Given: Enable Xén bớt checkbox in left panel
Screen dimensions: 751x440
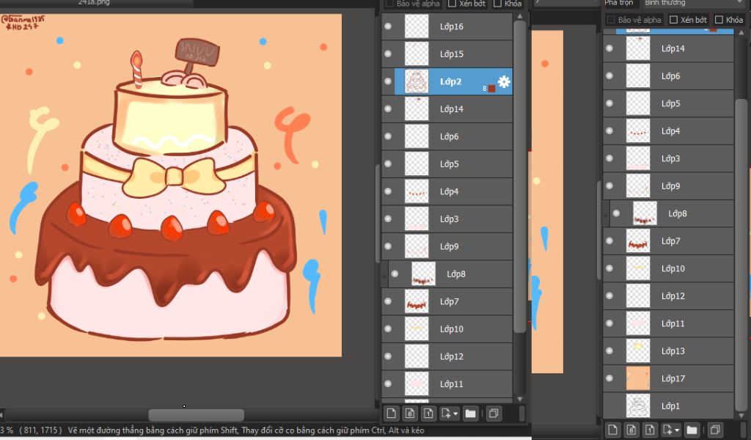Looking at the screenshot, I should (452, 4).
